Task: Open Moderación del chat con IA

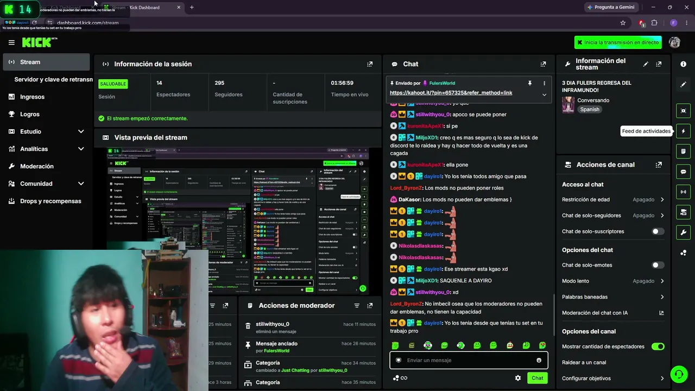Action: [x=614, y=313]
